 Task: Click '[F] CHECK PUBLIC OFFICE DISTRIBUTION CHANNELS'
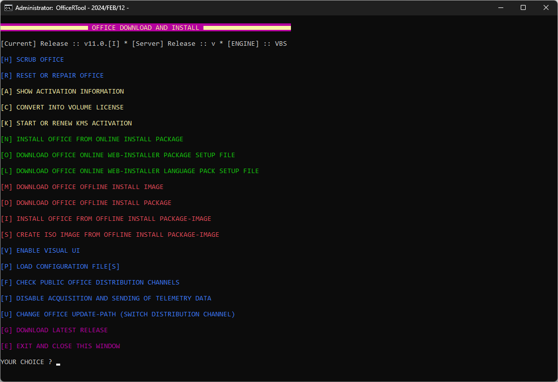pyautogui.click(x=90, y=283)
